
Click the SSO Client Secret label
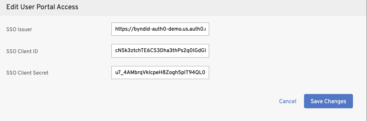(27, 73)
